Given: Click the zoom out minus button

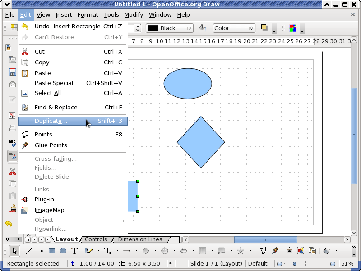Looking at the screenshot, I should click(279, 264).
